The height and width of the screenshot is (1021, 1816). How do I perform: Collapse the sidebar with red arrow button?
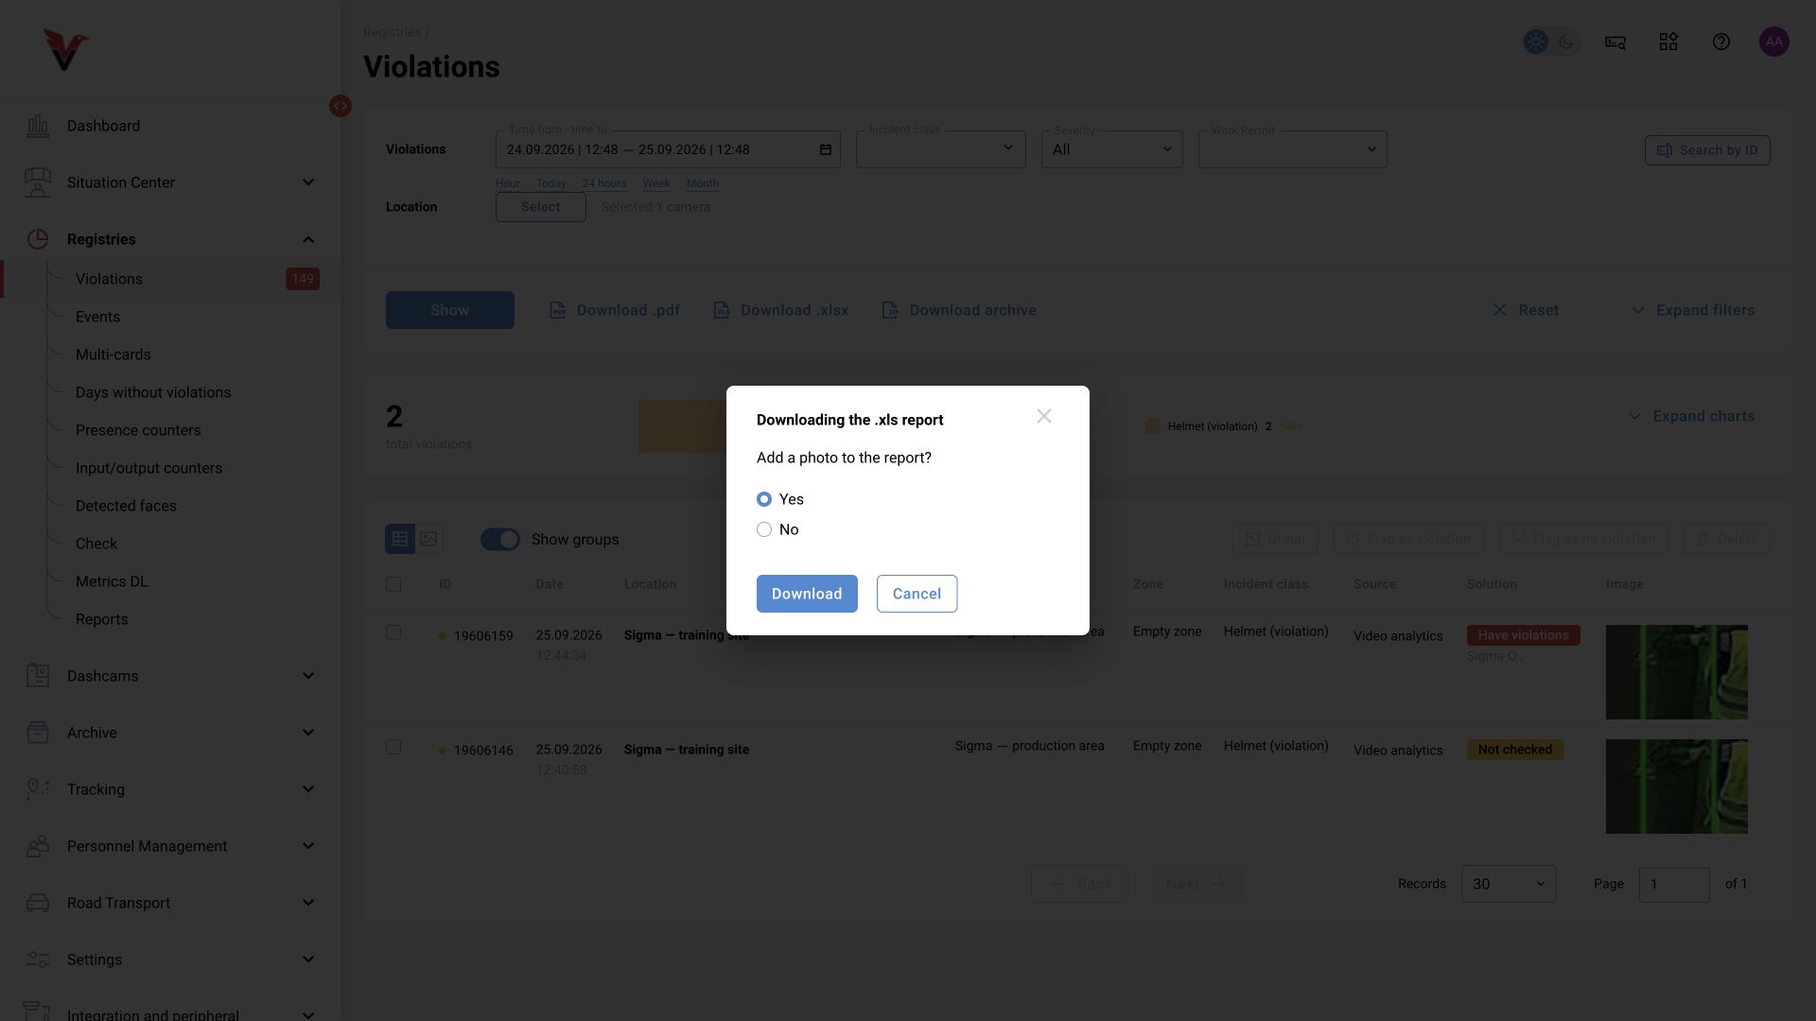tap(340, 106)
